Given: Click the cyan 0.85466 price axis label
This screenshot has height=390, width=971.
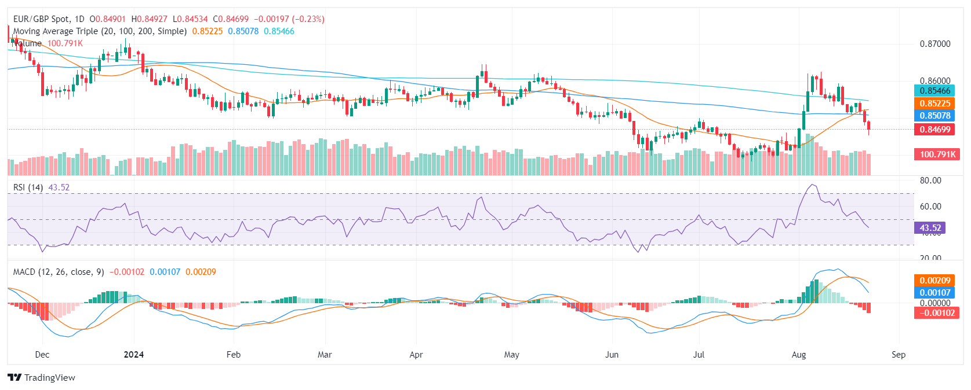Looking at the screenshot, I should [x=934, y=91].
